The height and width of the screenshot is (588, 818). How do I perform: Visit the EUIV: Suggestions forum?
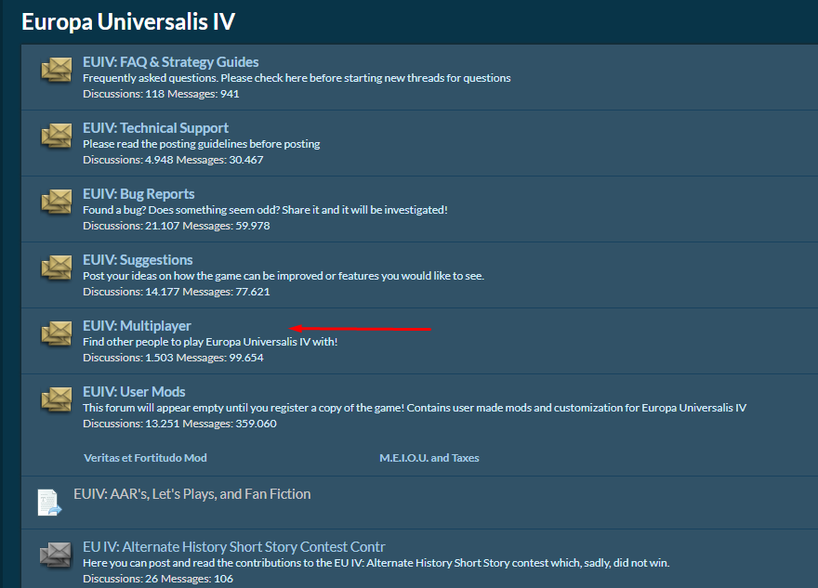coord(138,260)
